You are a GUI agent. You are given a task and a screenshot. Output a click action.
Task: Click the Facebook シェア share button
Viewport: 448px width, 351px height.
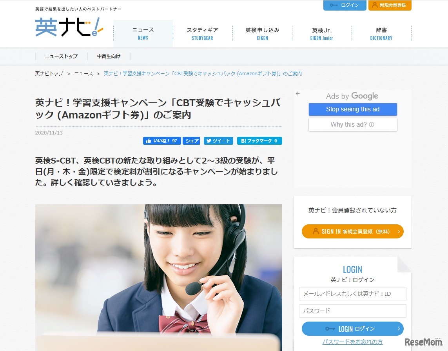point(191,141)
